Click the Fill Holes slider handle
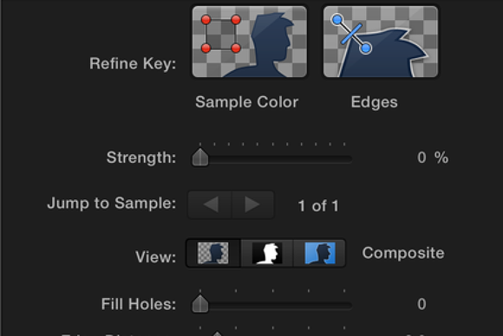The height and width of the screenshot is (336, 503). tap(200, 304)
